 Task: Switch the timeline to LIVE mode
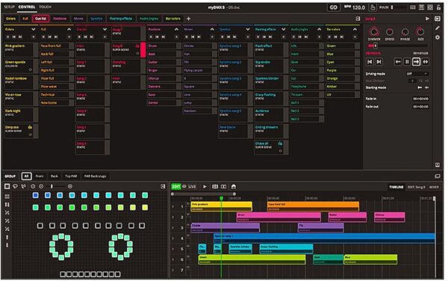pyautogui.click(x=193, y=187)
